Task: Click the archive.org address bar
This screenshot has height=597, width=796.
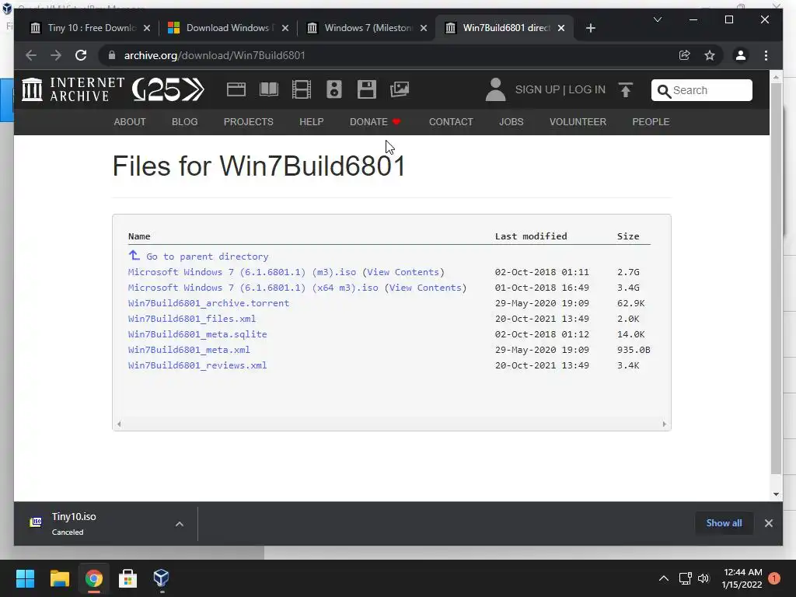Action: (x=391, y=55)
